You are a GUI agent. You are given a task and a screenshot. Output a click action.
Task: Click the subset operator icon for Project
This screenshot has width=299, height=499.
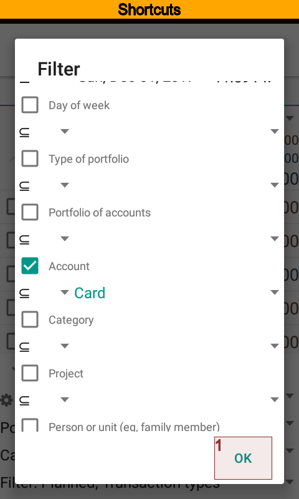(24, 400)
